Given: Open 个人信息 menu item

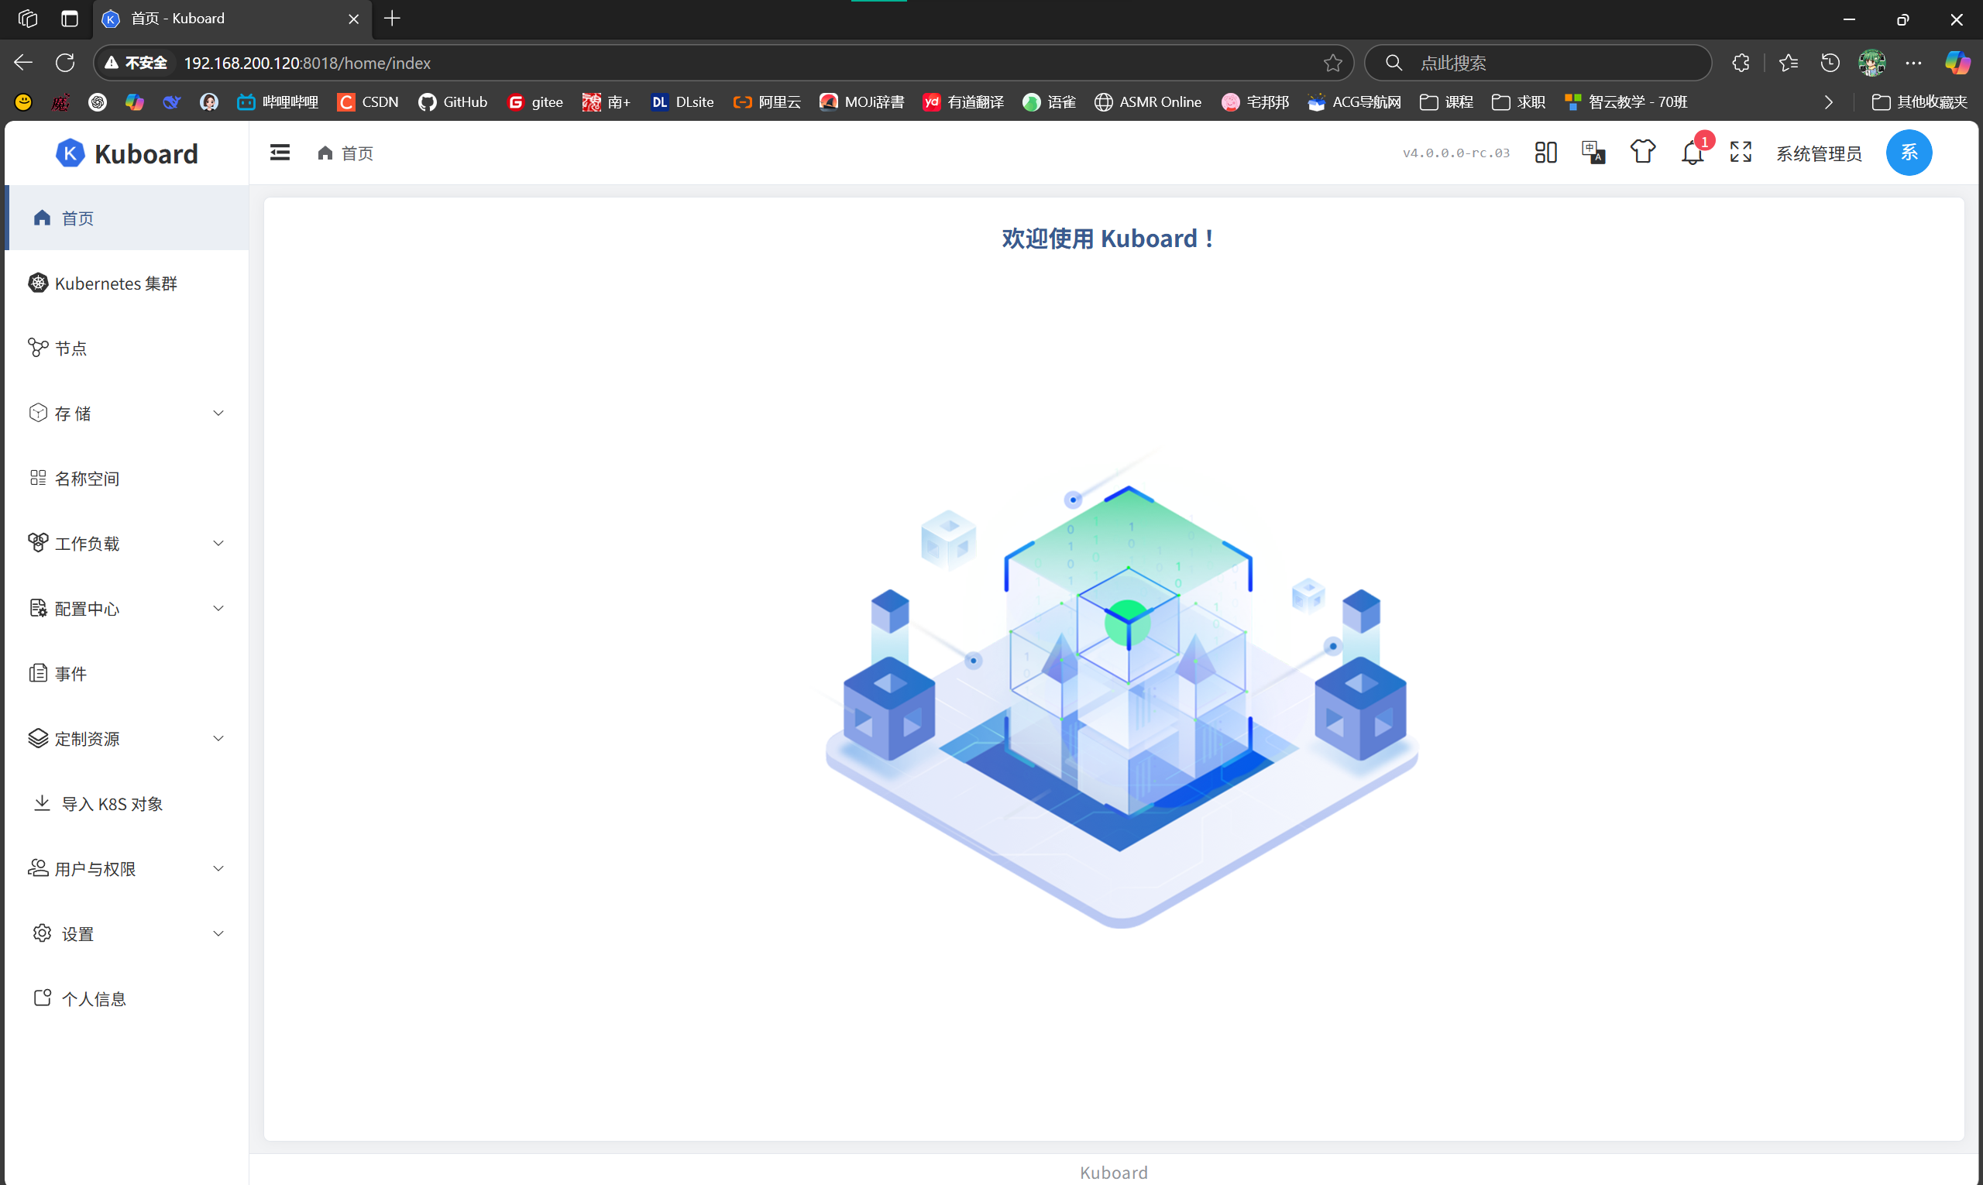Looking at the screenshot, I should tap(127, 998).
